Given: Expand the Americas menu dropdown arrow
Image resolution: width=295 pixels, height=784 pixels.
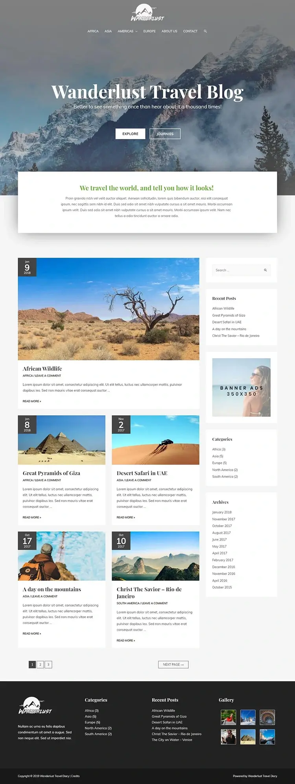Looking at the screenshot, I should coord(136,32).
